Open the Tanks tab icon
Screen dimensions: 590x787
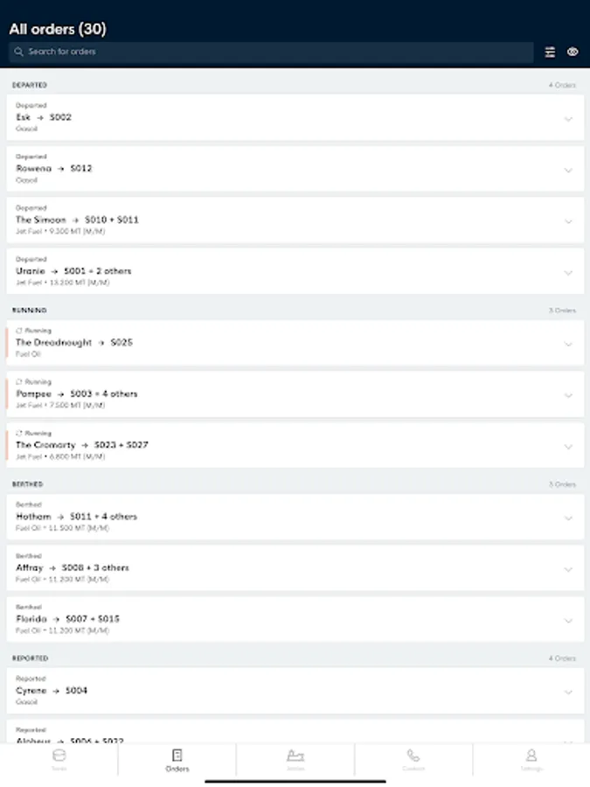(x=59, y=756)
